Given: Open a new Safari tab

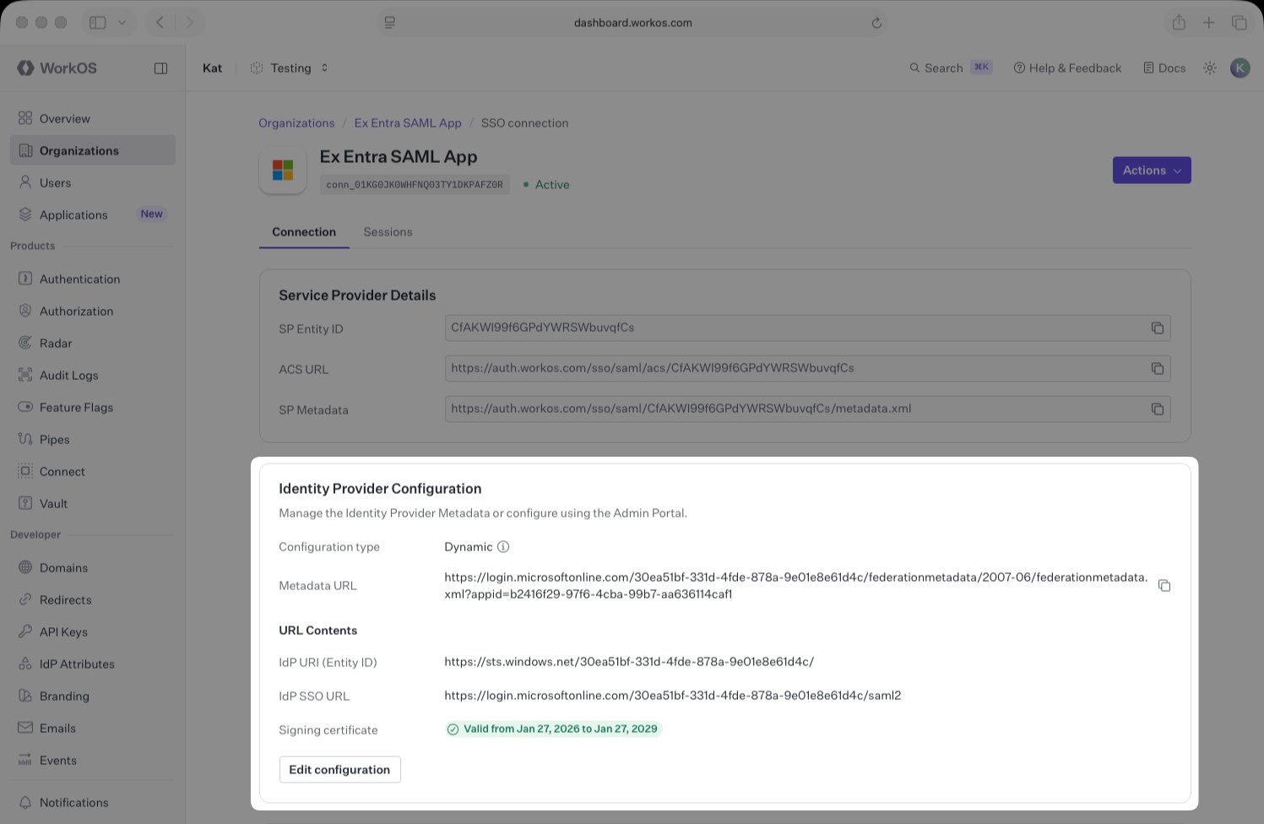Looking at the screenshot, I should pyautogui.click(x=1209, y=23).
